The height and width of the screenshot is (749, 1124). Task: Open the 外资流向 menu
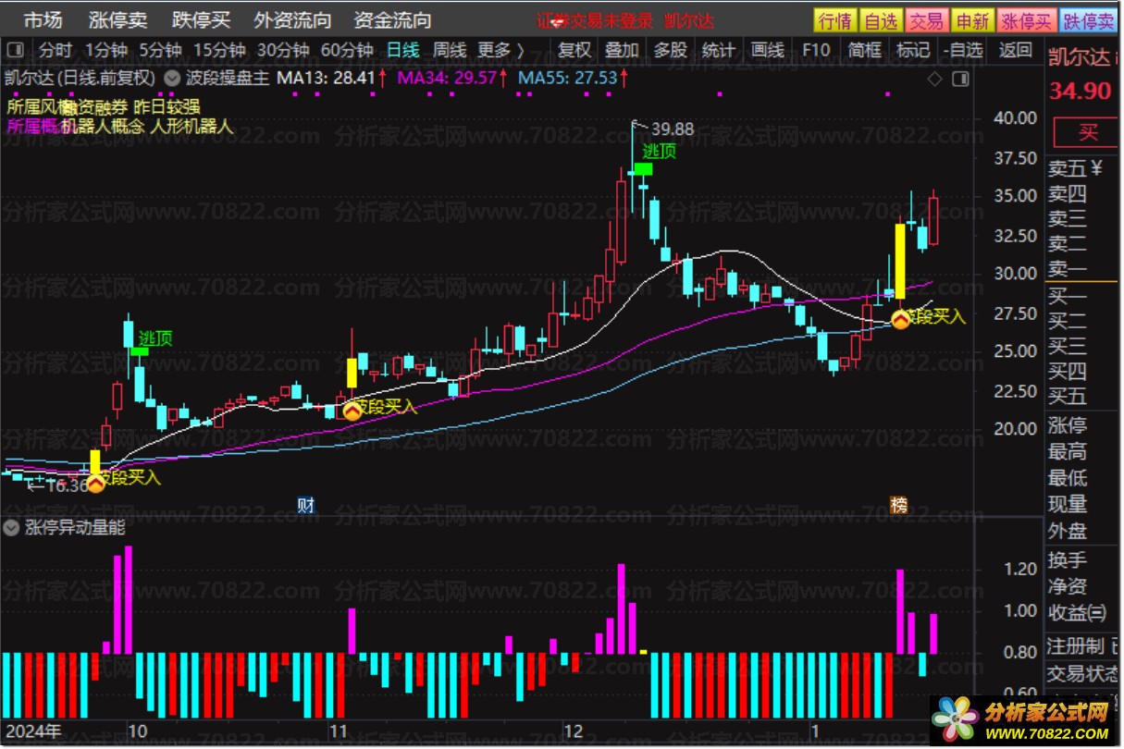click(292, 20)
